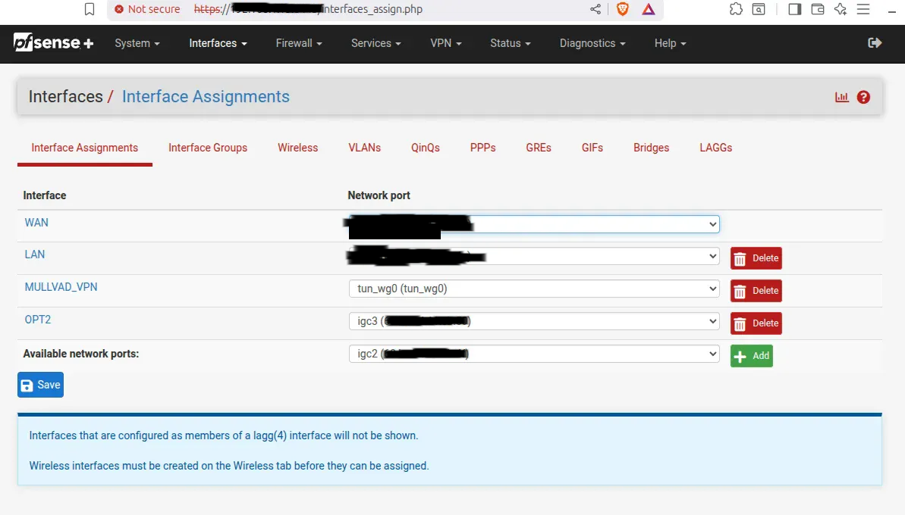Click the share icon next to the URL
Viewport: 905px width, 515px height.
pos(595,9)
